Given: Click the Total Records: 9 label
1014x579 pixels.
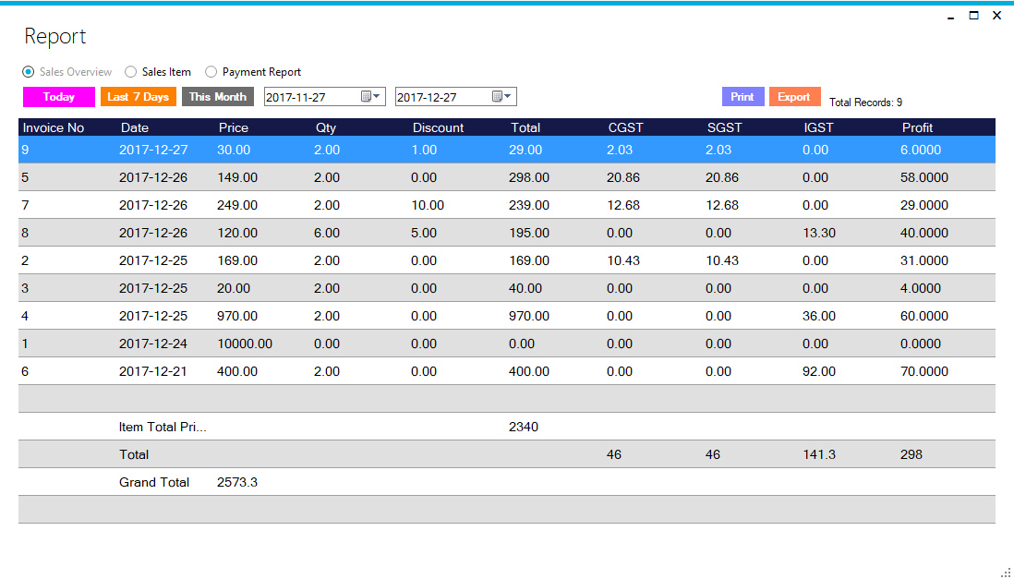Looking at the screenshot, I should coord(866,103).
